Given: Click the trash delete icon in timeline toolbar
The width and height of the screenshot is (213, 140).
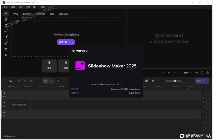Looking at the screenshot, I should tap(31, 81).
